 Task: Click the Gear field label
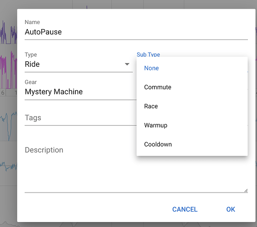click(x=31, y=82)
